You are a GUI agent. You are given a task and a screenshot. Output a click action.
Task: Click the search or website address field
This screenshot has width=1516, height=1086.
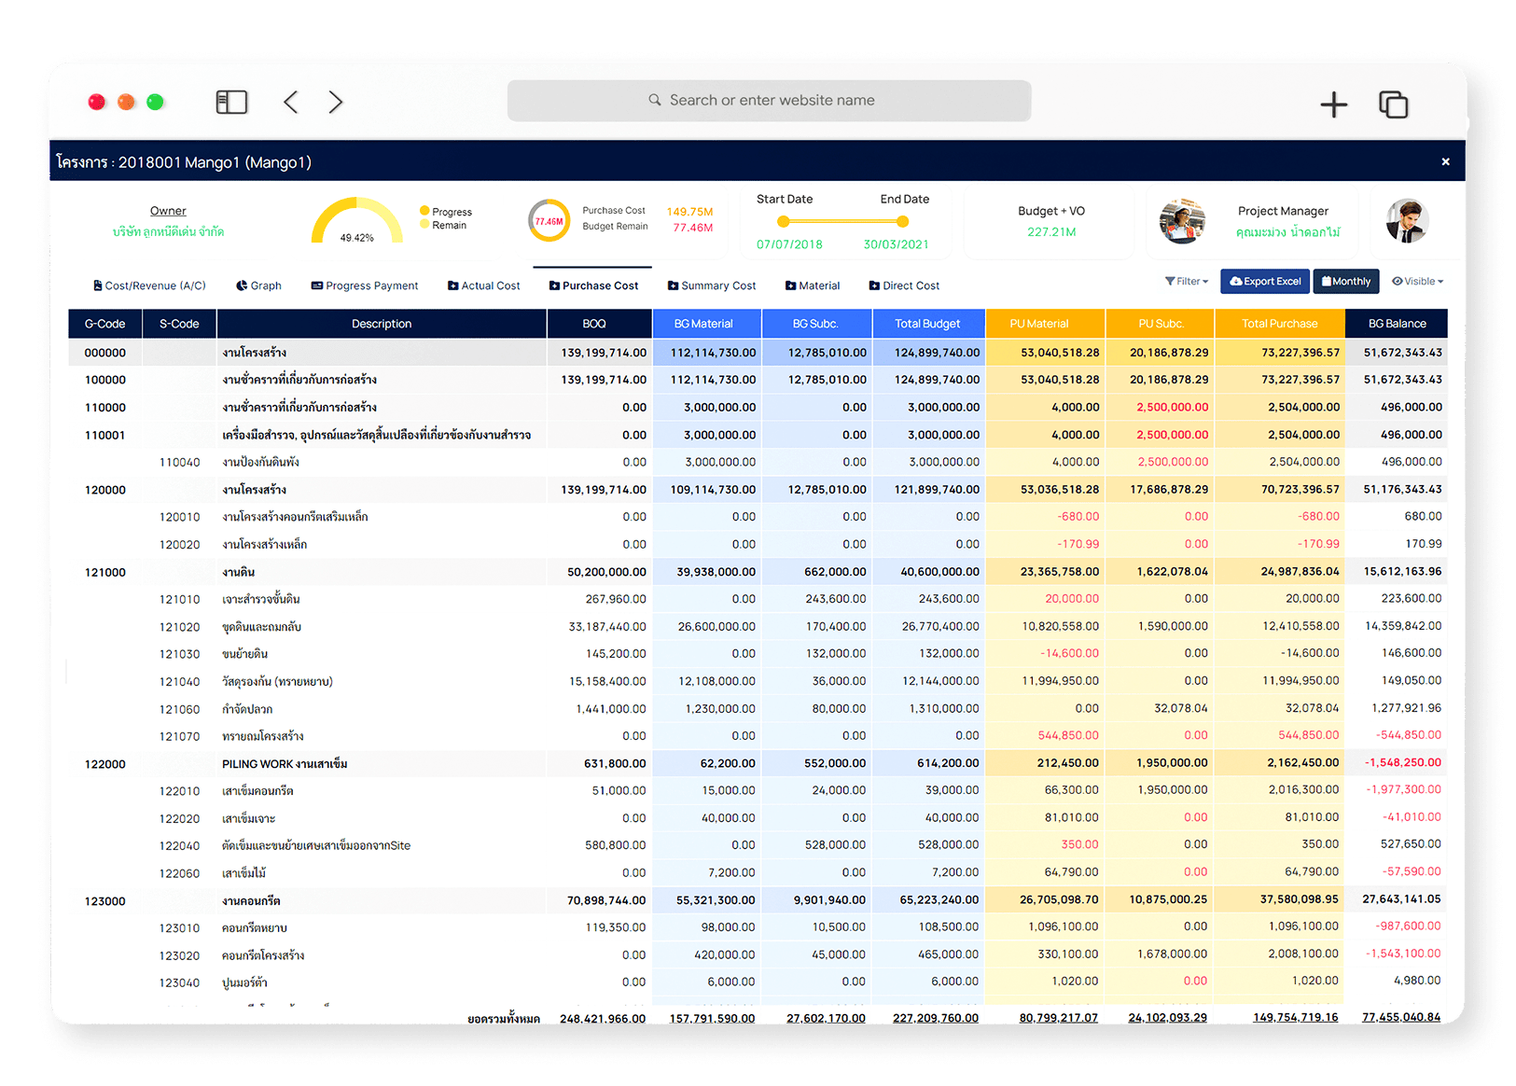[x=769, y=101]
